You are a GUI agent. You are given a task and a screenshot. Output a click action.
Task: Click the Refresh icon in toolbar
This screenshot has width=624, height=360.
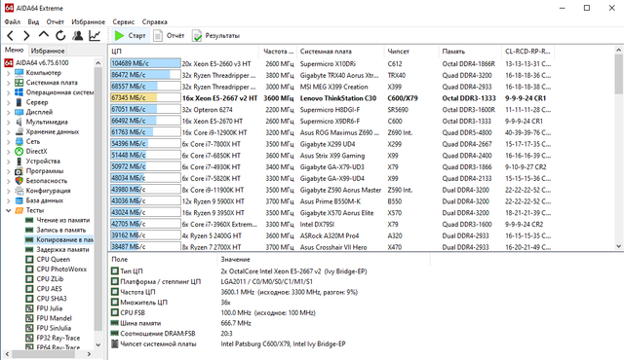pyautogui.click(x=60, y=36)
